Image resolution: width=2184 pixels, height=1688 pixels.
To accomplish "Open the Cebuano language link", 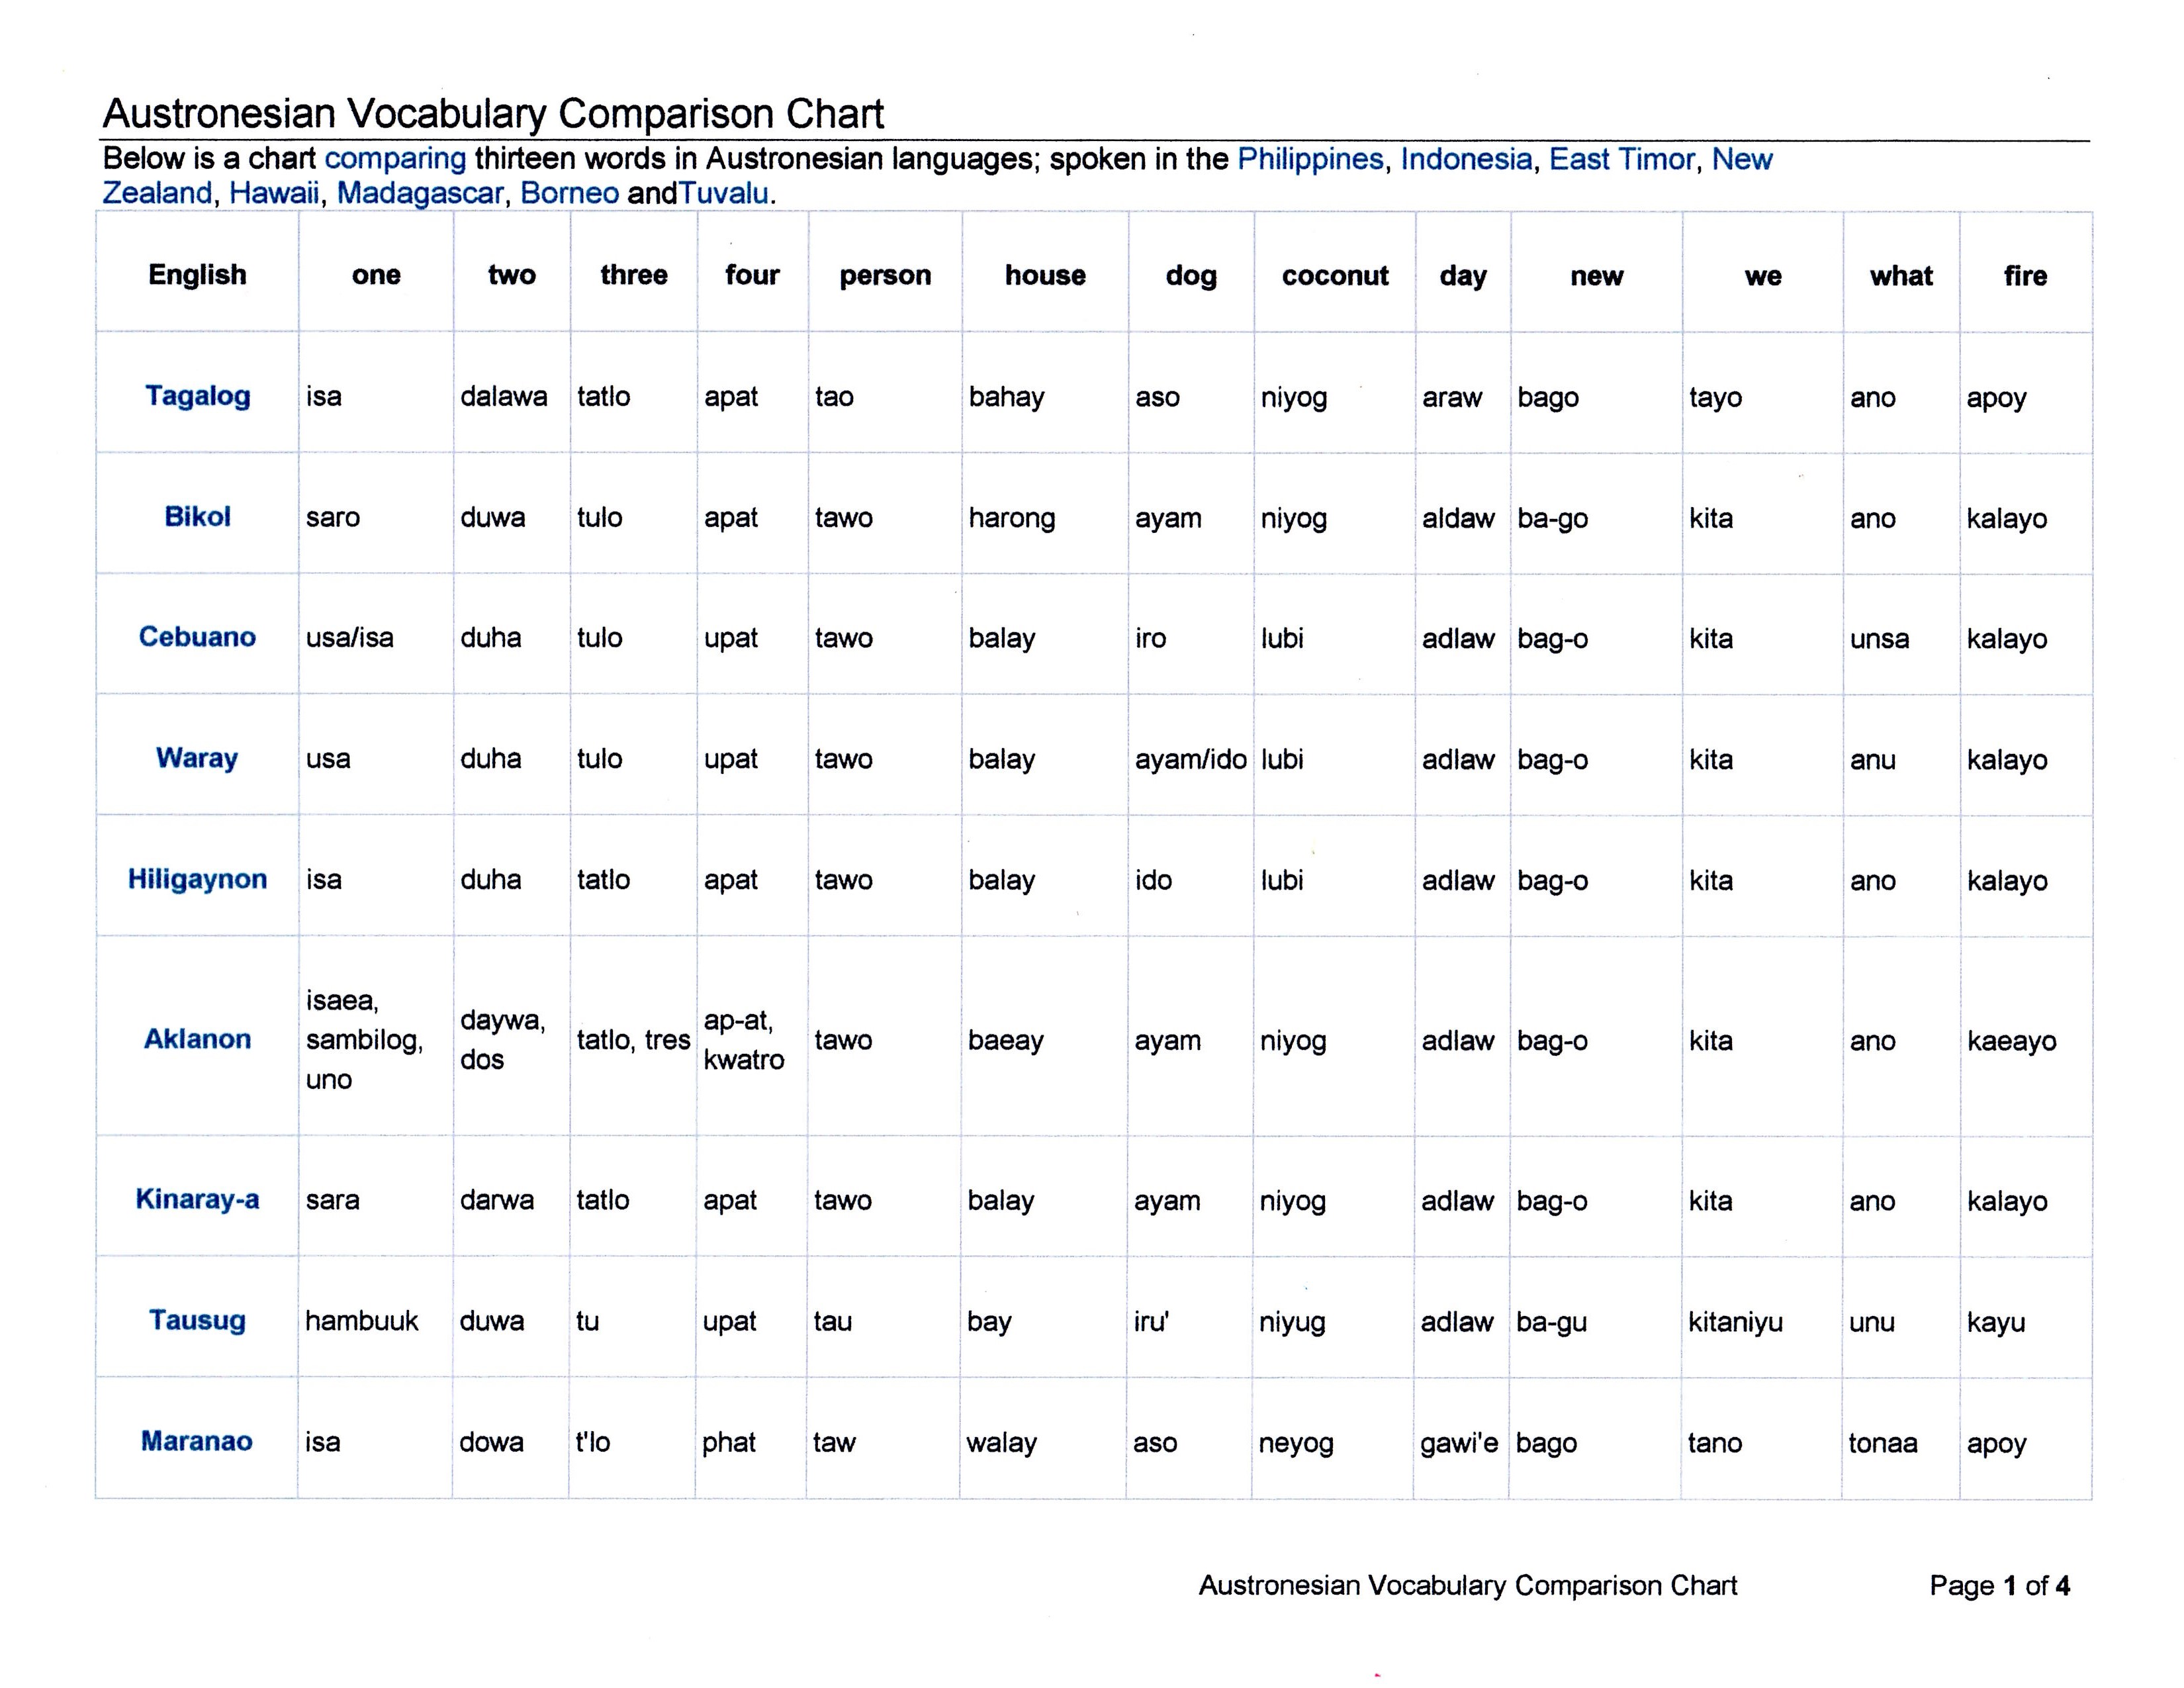I will [x=198, y=637].
